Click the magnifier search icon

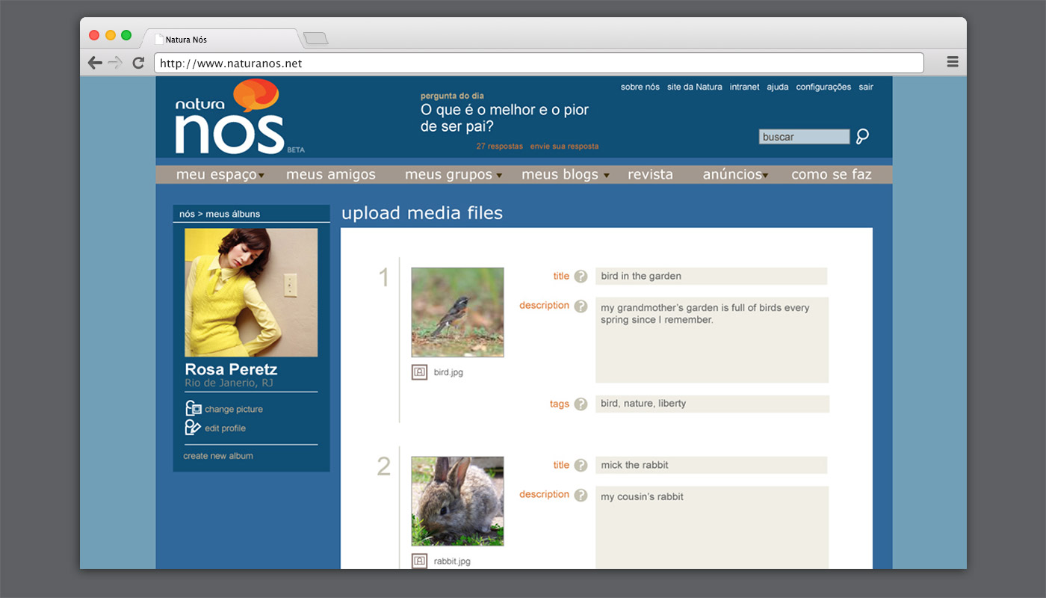tap(862, 136)
